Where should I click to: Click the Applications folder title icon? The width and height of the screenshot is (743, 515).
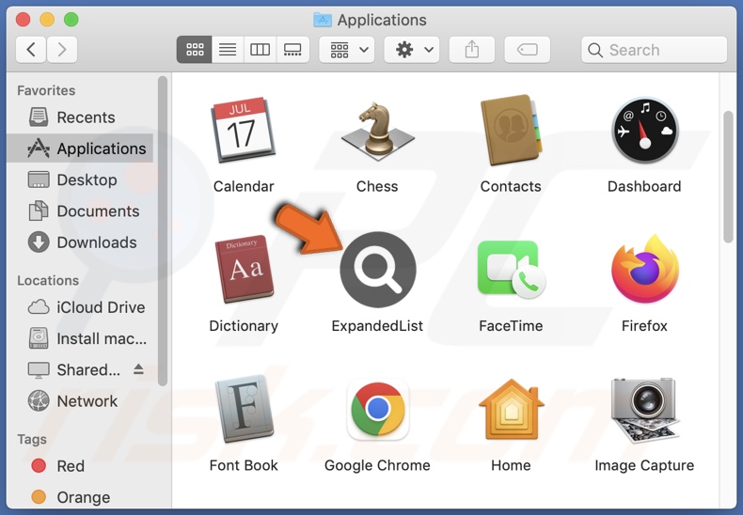[x=323, y=20]
